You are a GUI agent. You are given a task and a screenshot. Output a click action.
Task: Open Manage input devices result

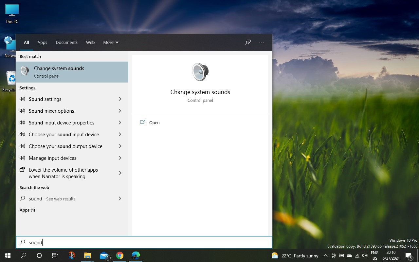72,158
